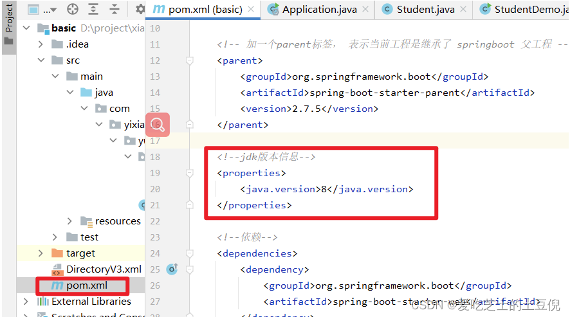570x317 pixels.
Task: Select the main folder row
Action: [x=80, y=76]
